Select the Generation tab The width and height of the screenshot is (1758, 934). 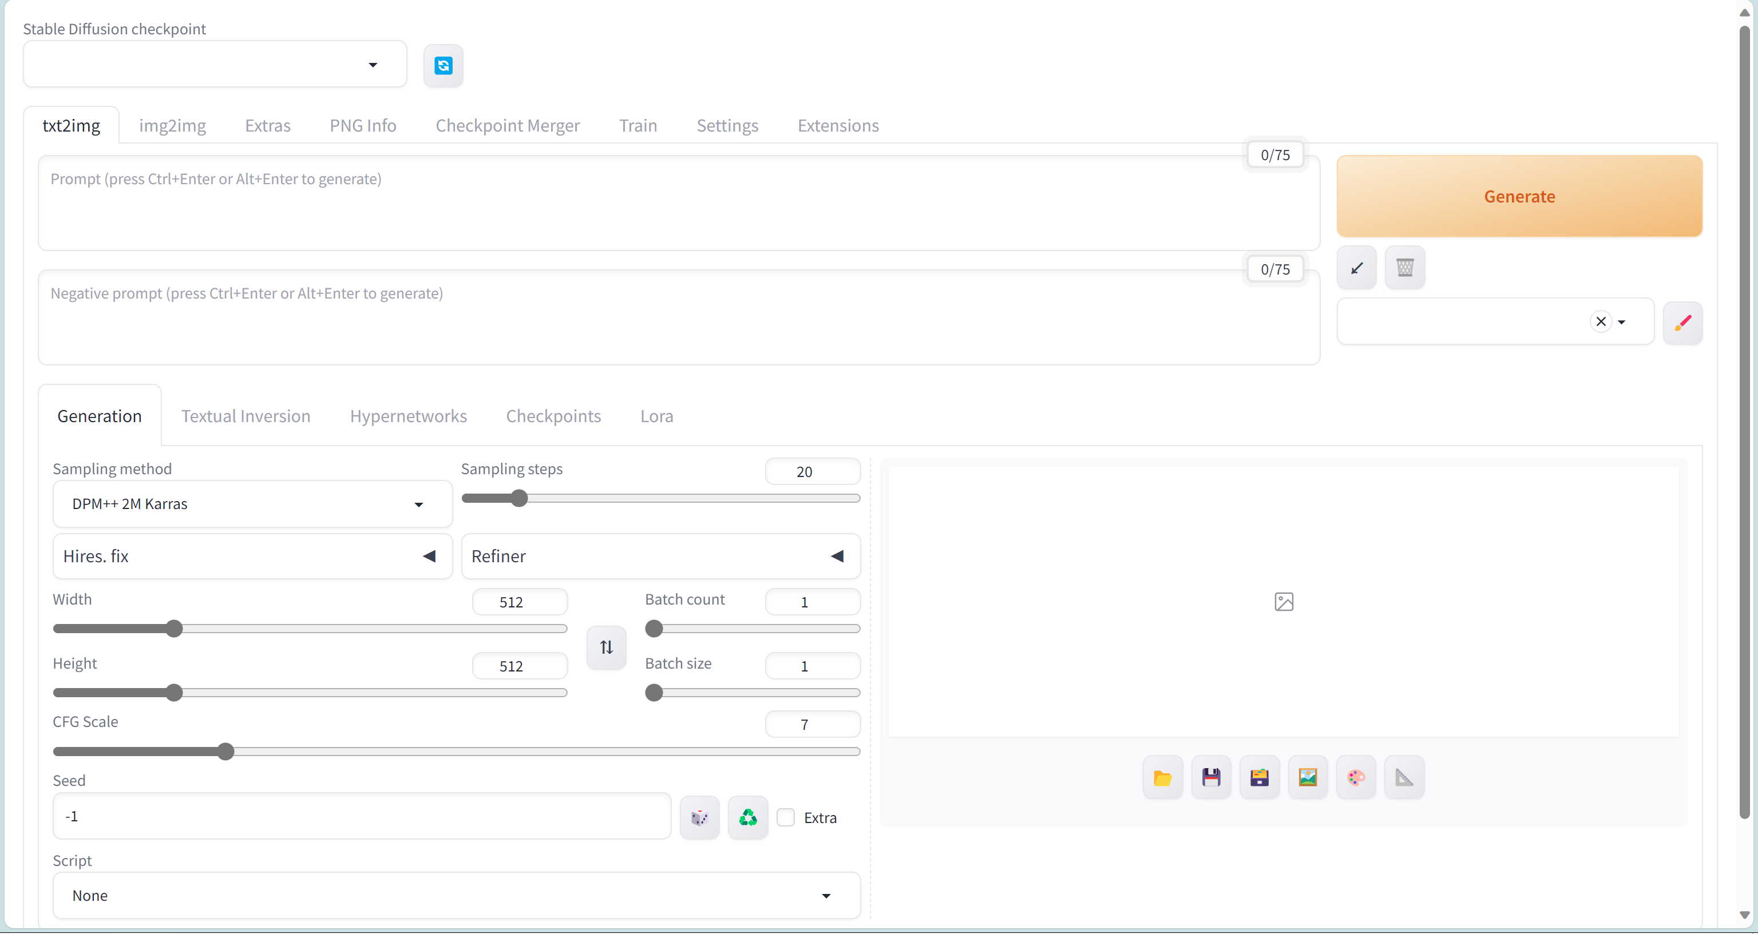coord(100,416)
